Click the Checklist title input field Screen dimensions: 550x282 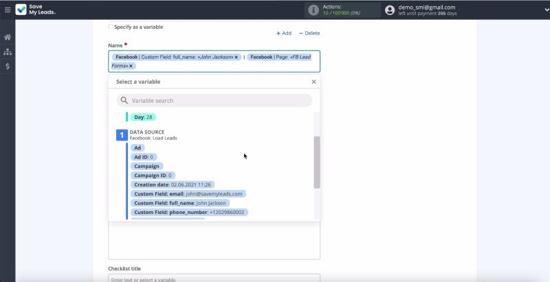(x=214, y=278)
